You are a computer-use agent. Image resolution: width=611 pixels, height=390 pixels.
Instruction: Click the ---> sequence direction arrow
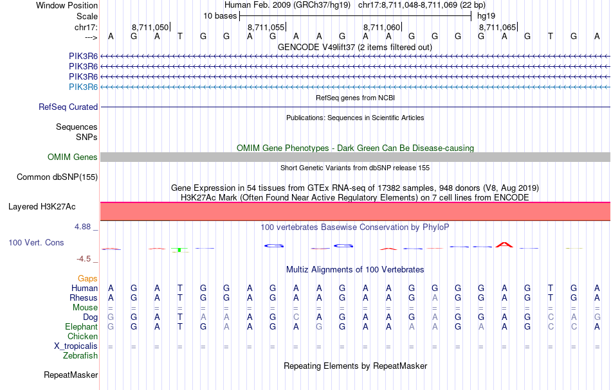coord(91,37)
